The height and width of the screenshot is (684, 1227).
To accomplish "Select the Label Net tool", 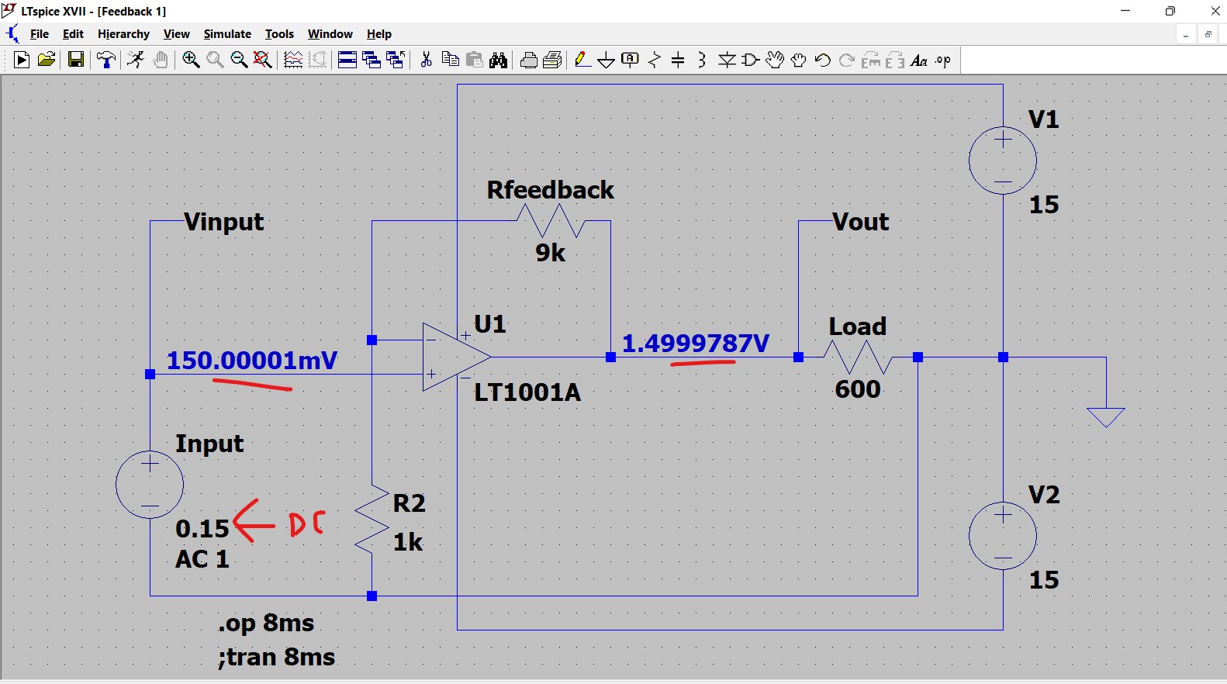I will point(631,60).
